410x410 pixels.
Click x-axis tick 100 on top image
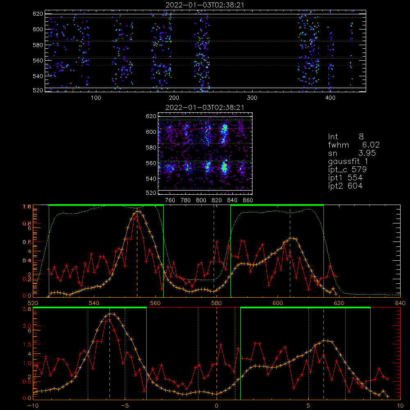pyautogui.click(x=96, y=98)
